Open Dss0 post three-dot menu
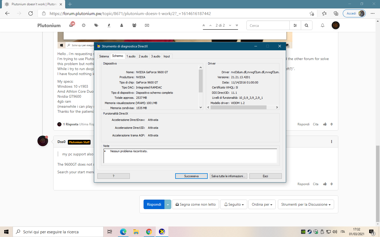This screenshot has width=380, height=237. tap(332, 142)
